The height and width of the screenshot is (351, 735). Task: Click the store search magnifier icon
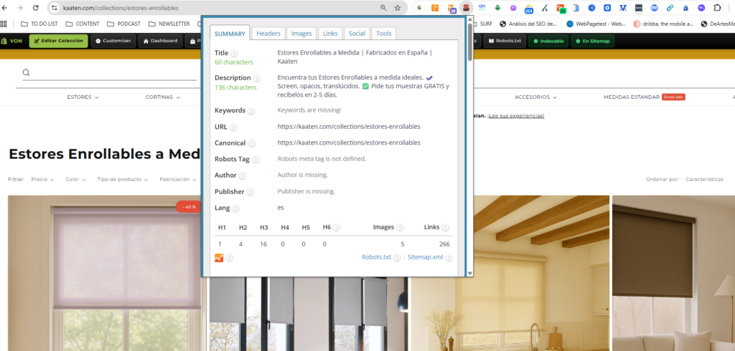(27, 72)
